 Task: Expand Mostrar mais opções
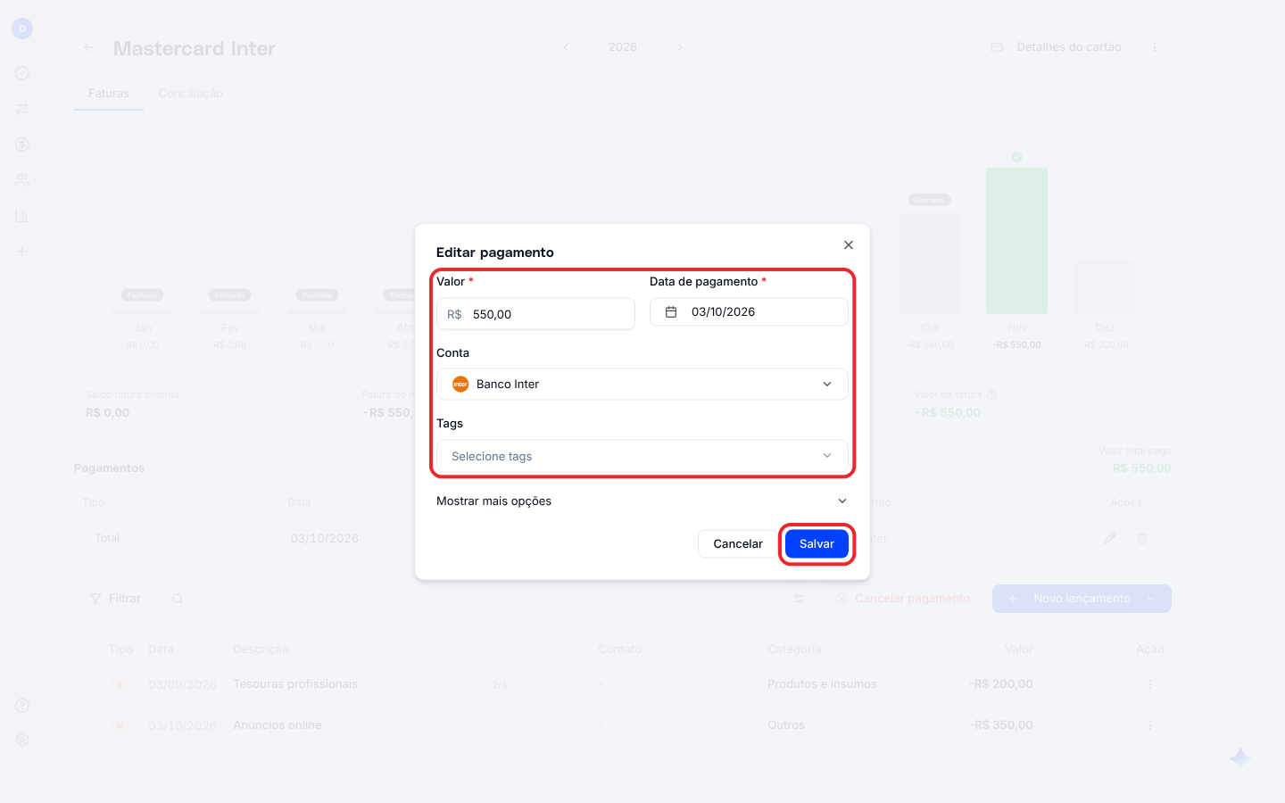642,501
